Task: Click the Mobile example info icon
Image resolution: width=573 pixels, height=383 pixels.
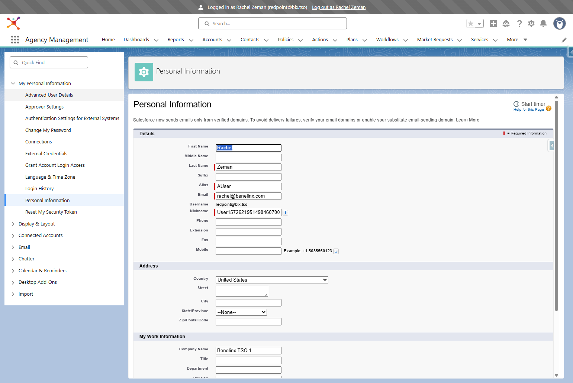Action: coord(336,251)
